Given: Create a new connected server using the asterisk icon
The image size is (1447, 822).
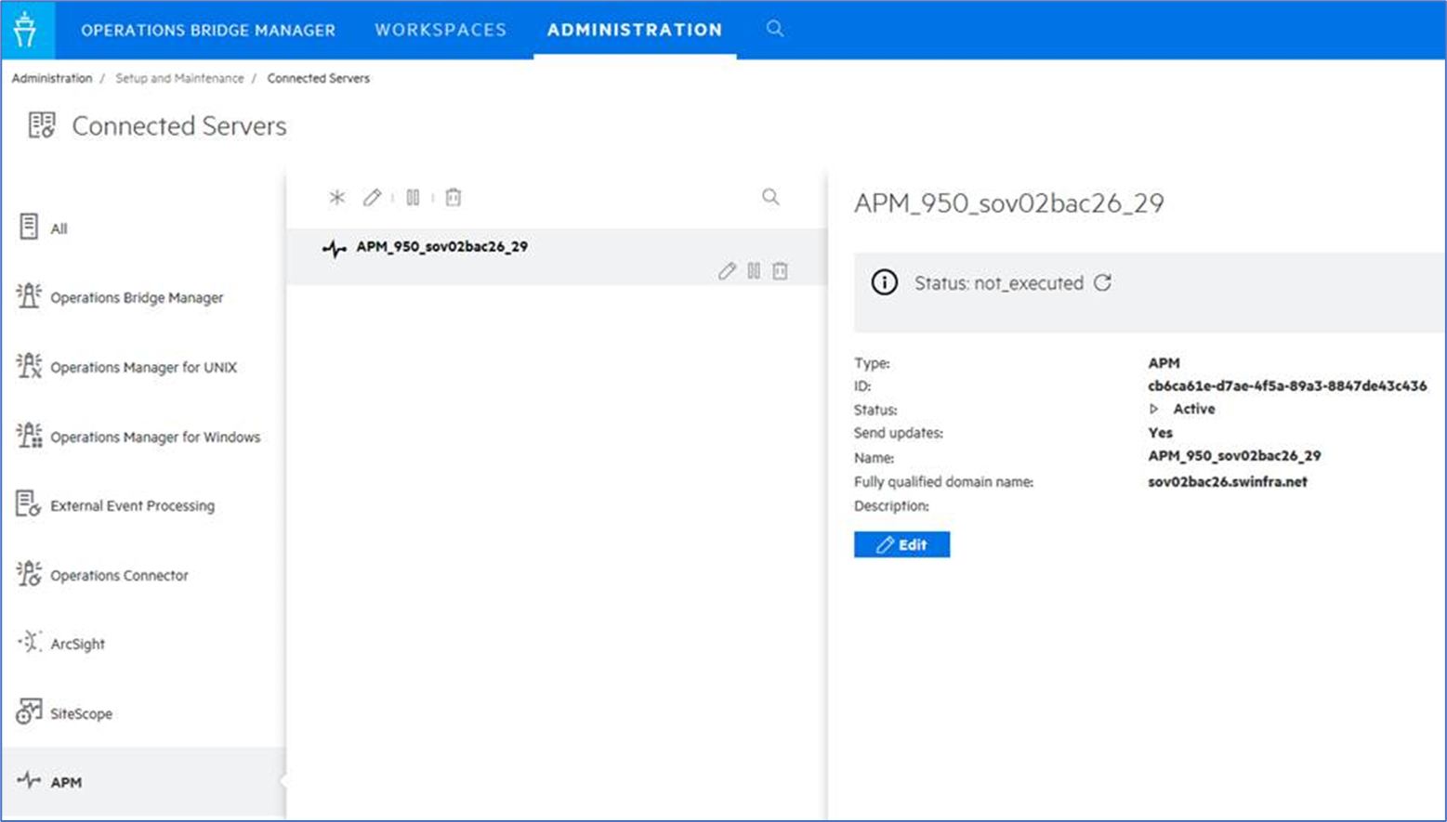Looking at the screenshot, I should (x=337, y=197).
